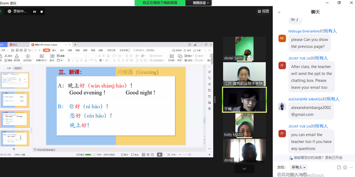Click the 视图 layout button
The image size is (355, 177).
click(x=263, y=12)
